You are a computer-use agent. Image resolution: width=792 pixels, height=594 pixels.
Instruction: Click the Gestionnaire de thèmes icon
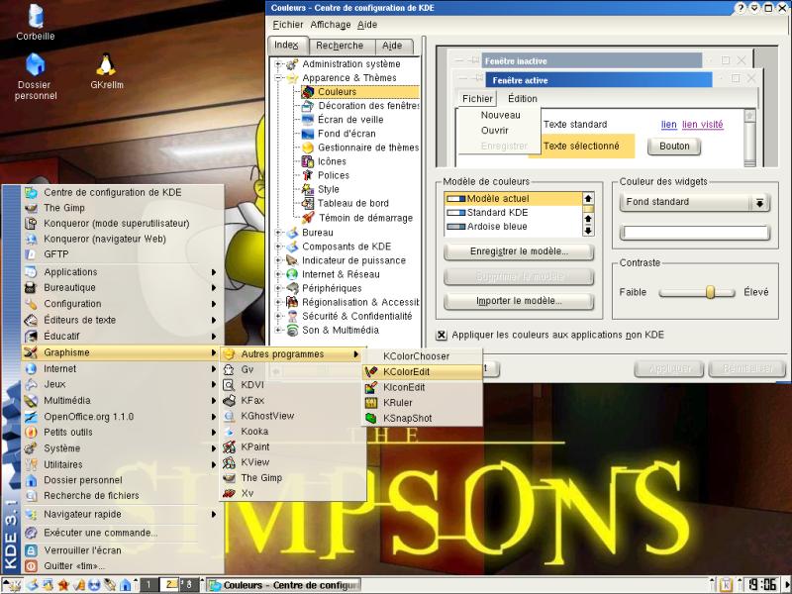coord(308,148)
